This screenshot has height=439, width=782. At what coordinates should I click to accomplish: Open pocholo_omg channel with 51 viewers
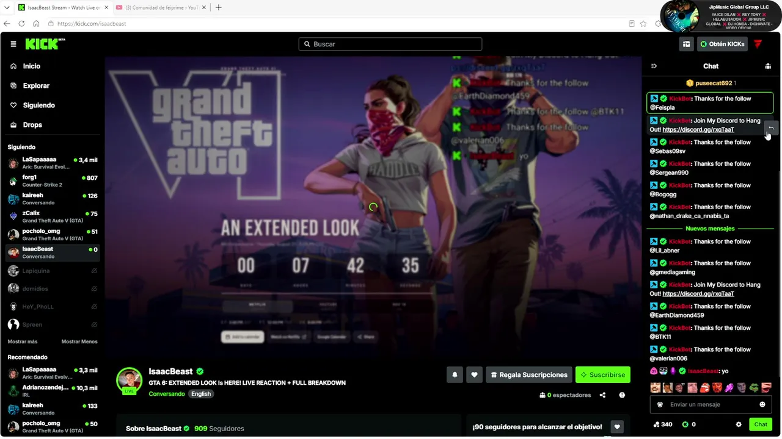tap(53, 235)
